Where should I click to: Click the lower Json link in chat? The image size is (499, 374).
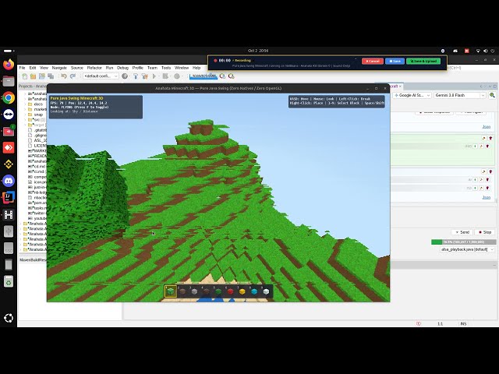click(x=486, y=197)
